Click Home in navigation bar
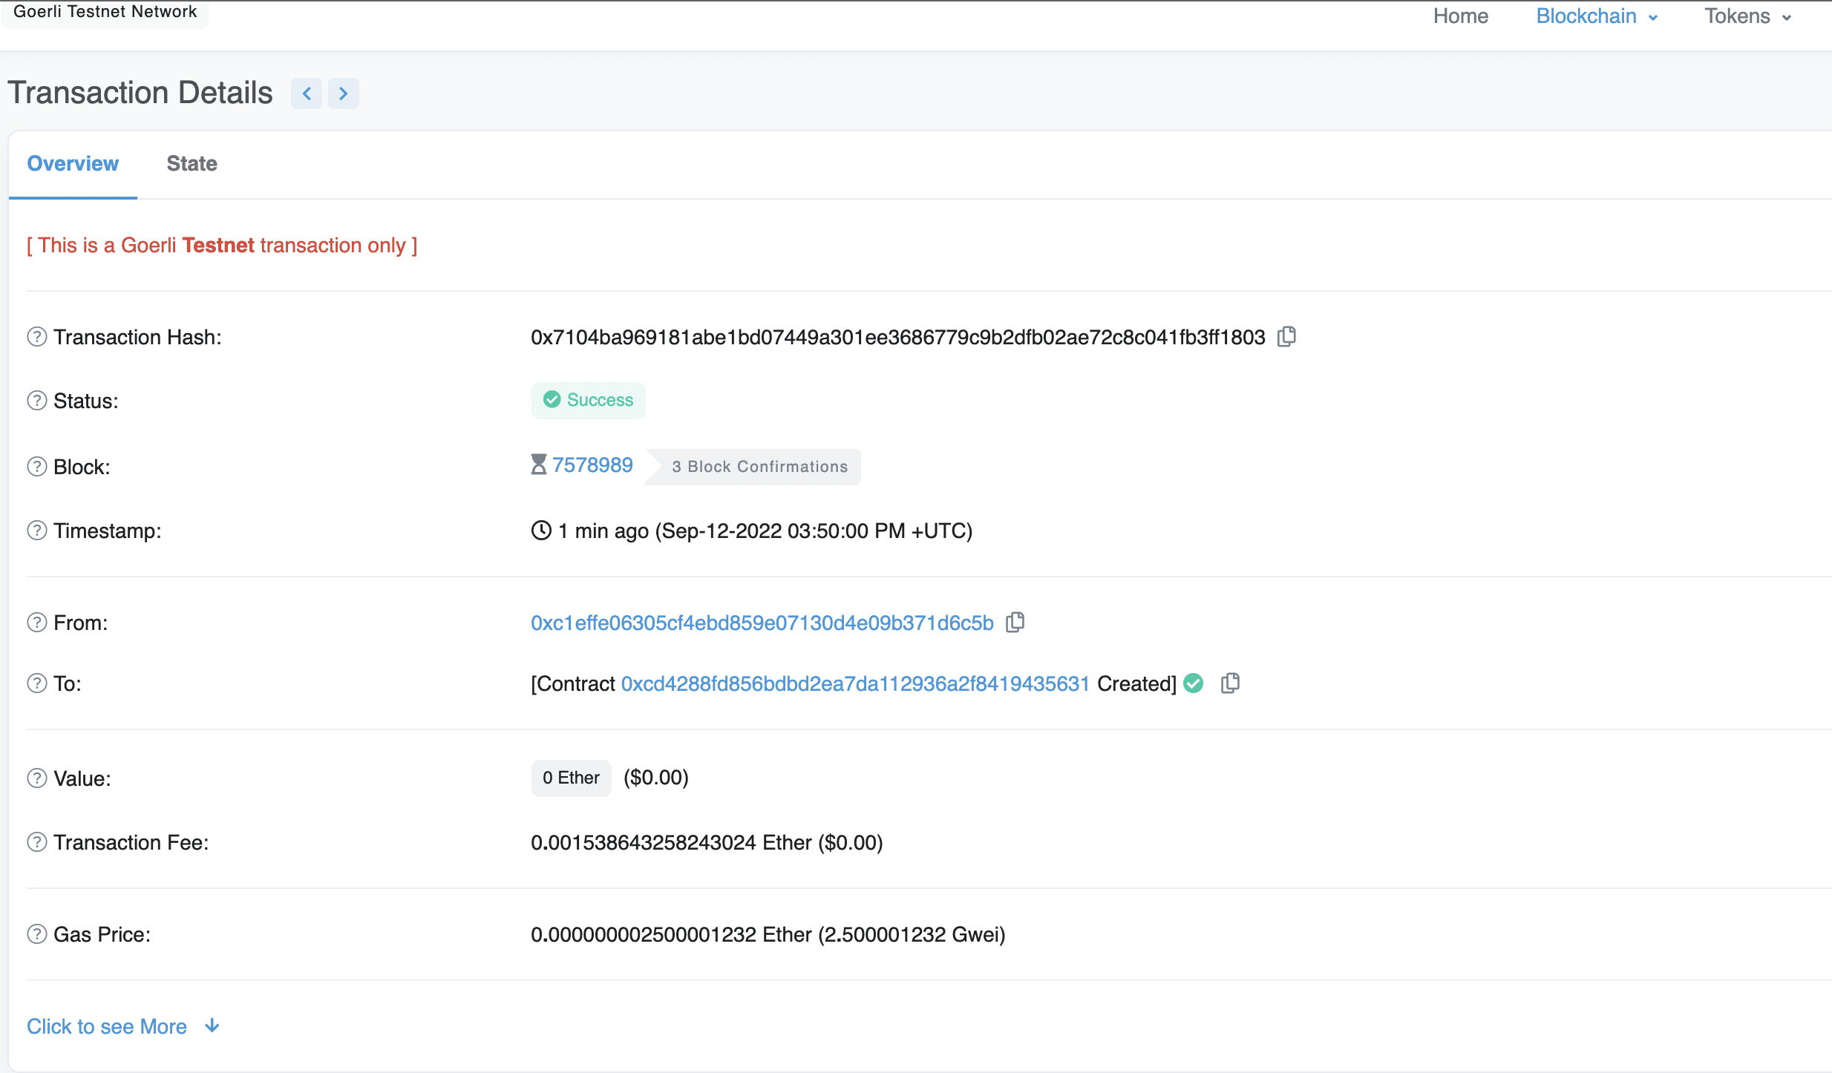The height and width of the screenshot is (1073, 1832). [x=1460, y=16]
